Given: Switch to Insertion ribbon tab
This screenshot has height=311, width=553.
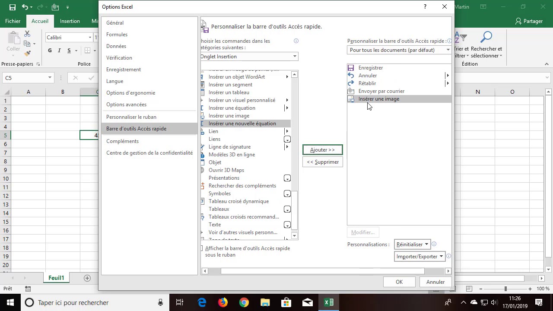Looking at the screenshot, I should [70, 21].
